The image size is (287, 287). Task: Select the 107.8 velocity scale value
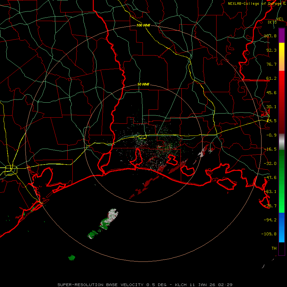click(x=270, y=36)
